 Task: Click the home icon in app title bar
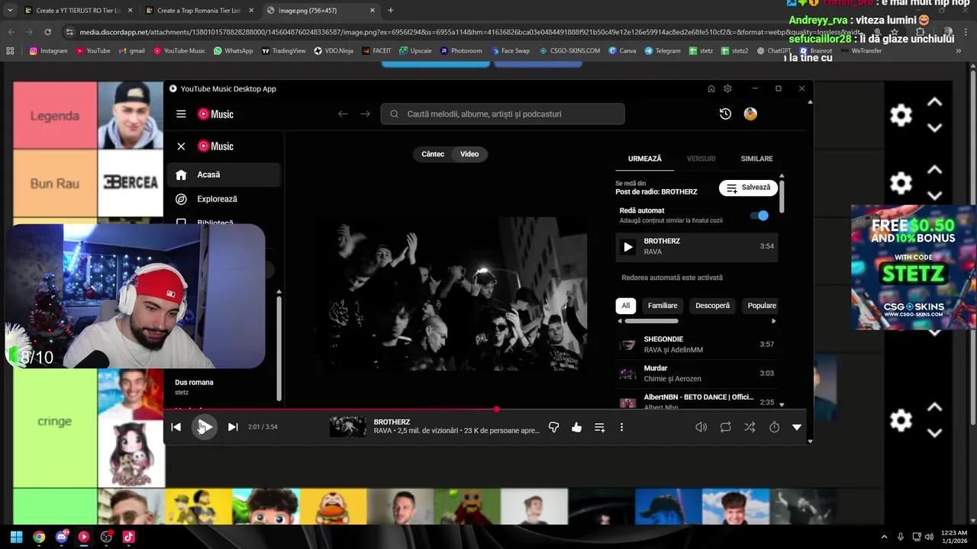711,88
